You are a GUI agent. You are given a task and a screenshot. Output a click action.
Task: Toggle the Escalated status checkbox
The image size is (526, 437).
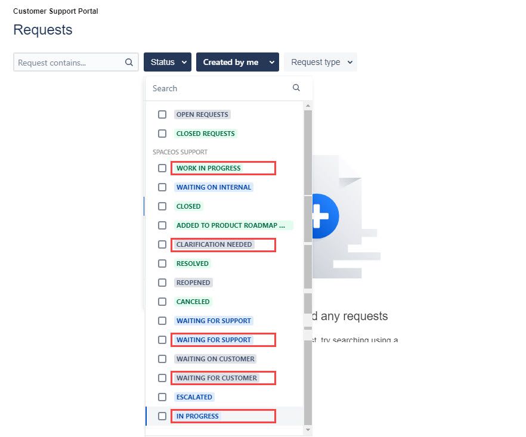tap(162, 397)
